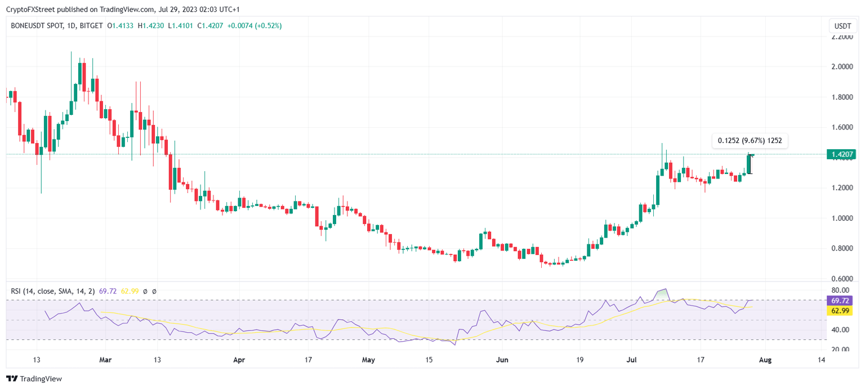Select the 1.4207 price label on scale
The image size is (865, 389).
842,154
